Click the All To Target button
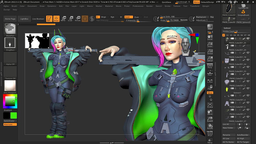 [243, 142]
